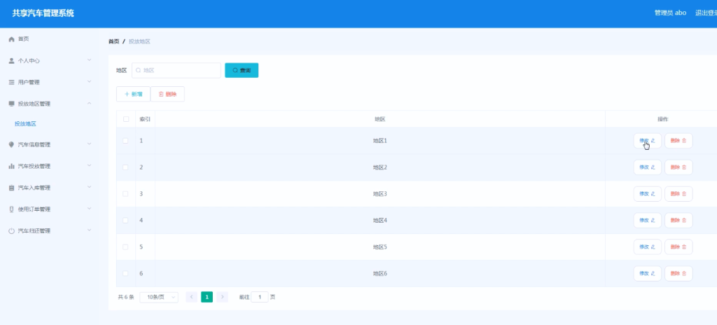Screen dimensions: 717x325
Task: Expand the 汽车信息管理 menu chevron
Action: [x=89, y=144]
